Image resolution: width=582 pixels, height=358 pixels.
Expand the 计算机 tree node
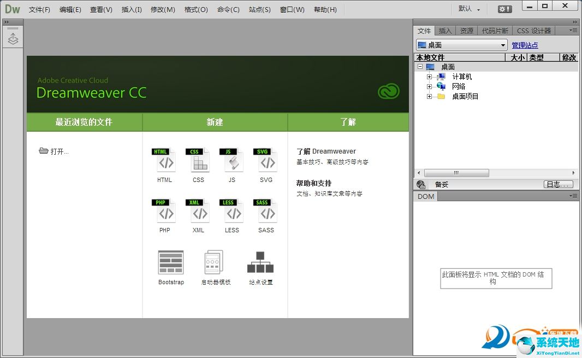429,77
